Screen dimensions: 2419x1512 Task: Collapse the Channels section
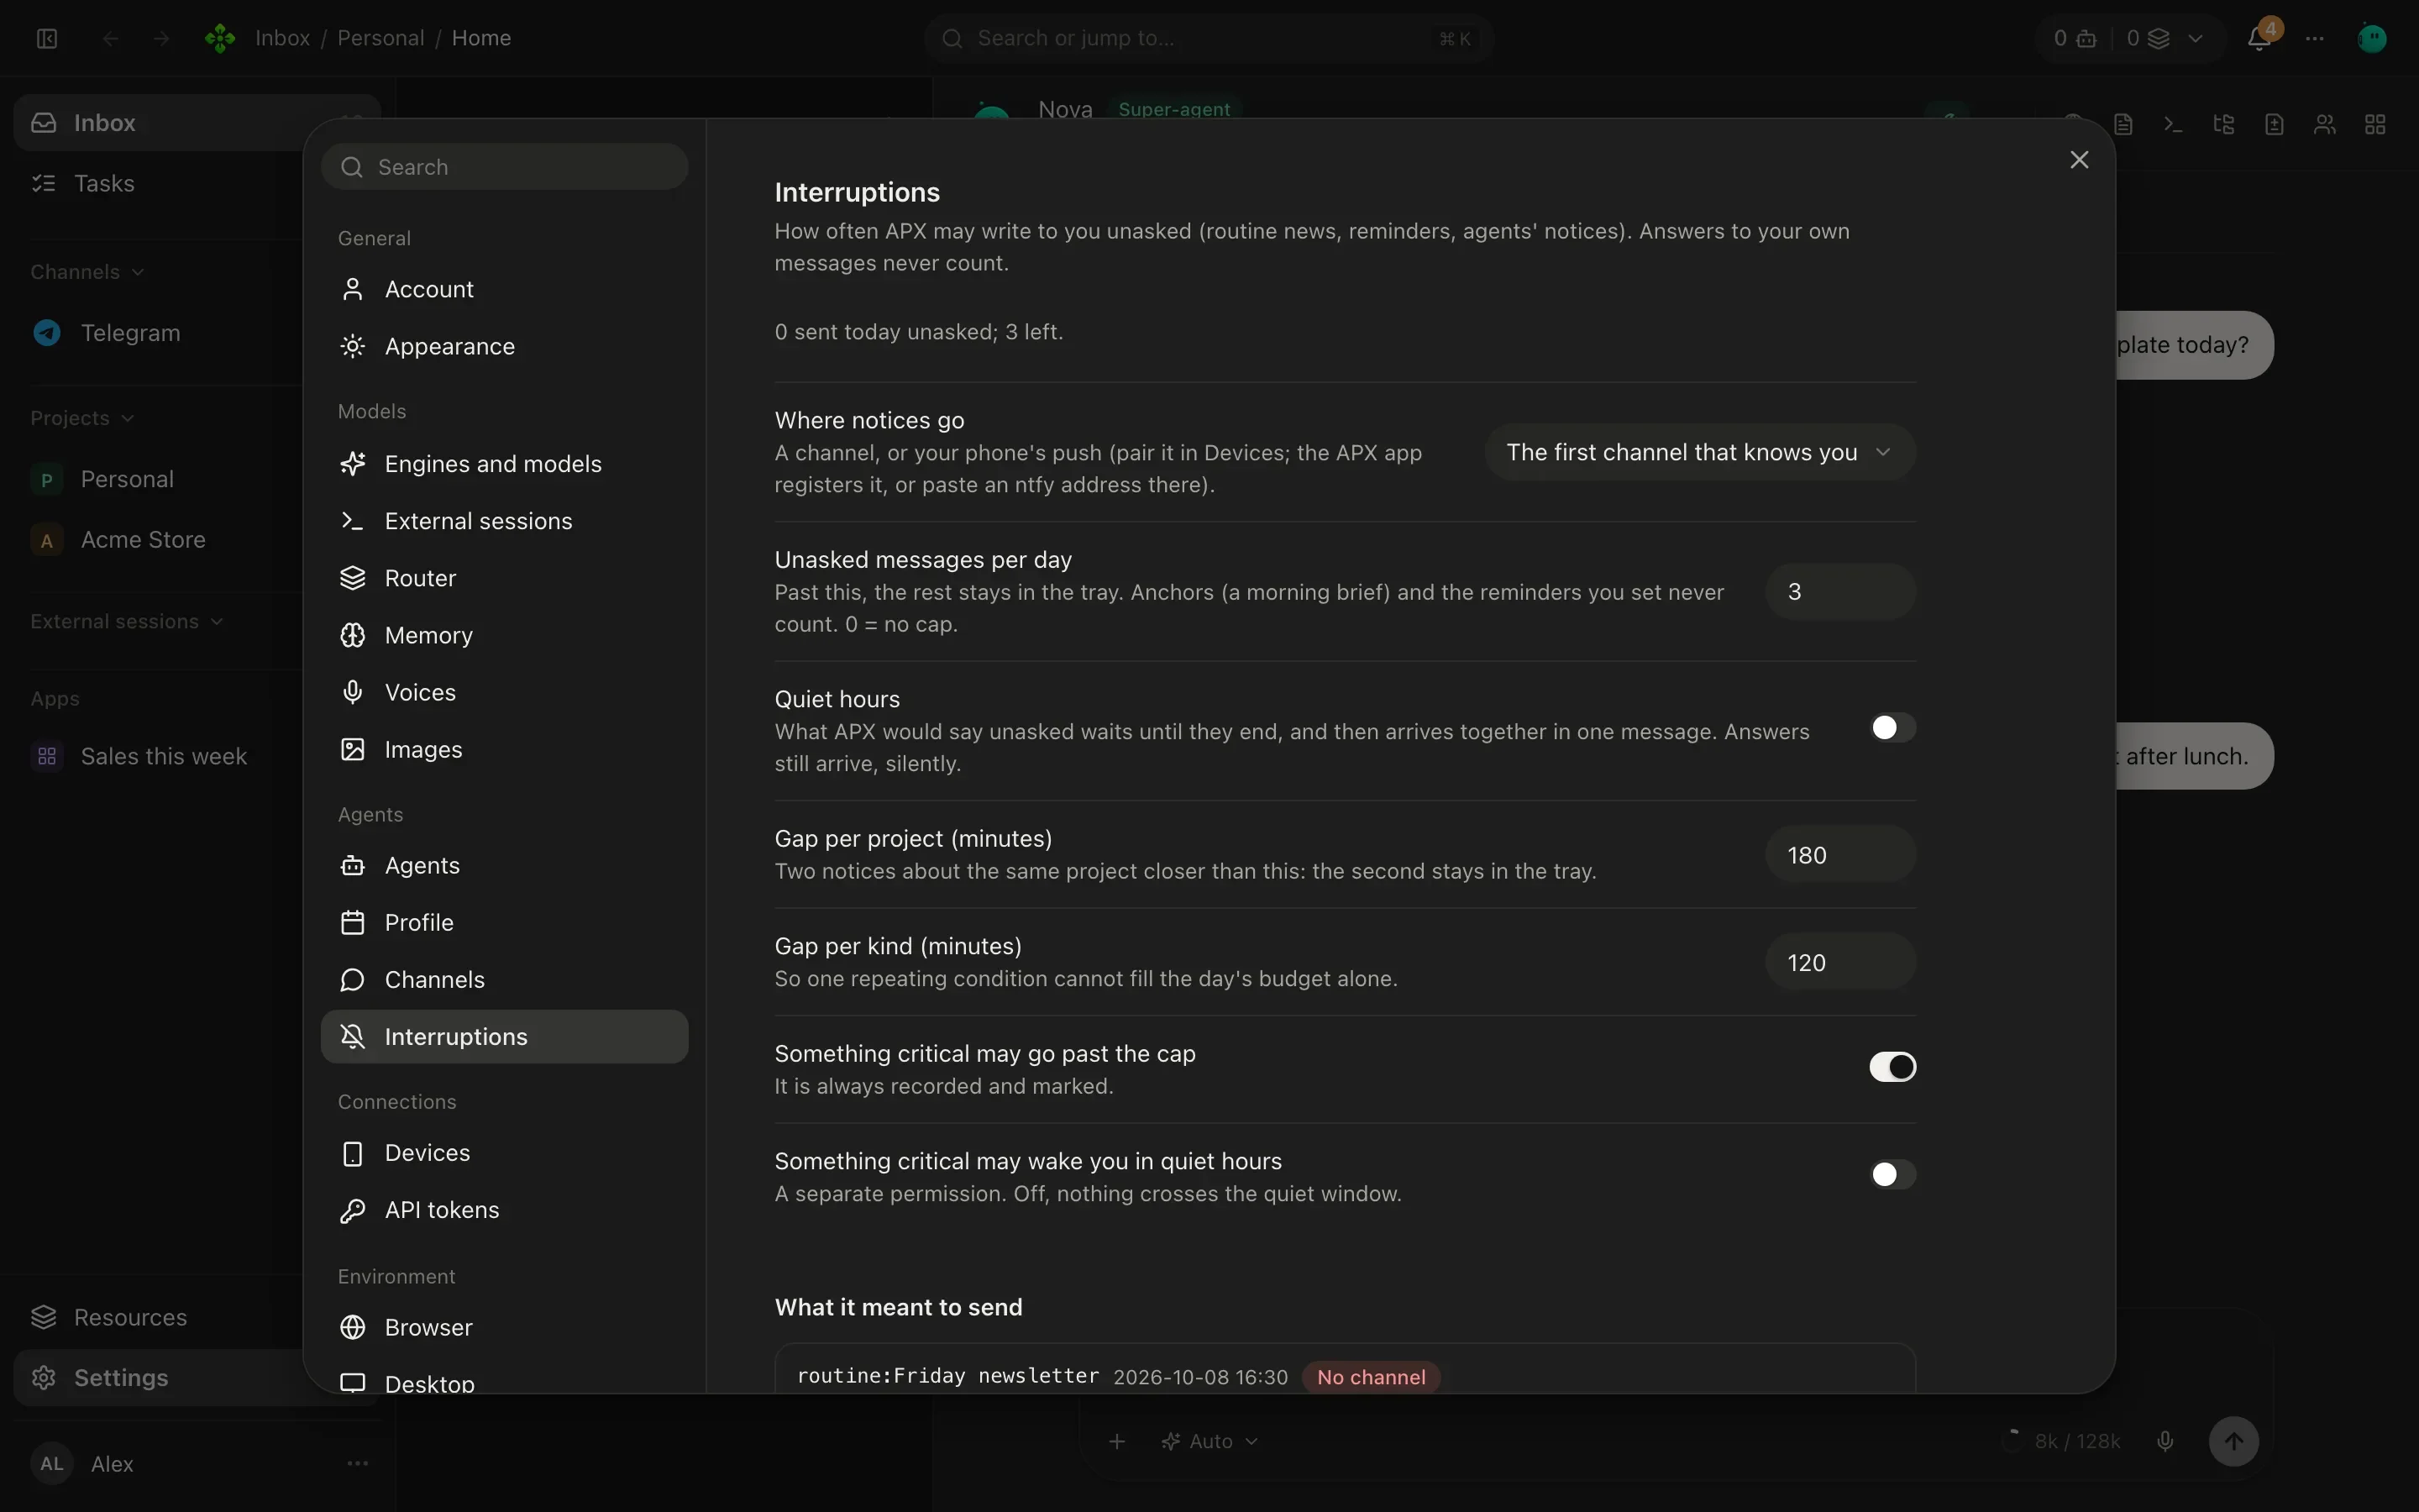(x=88, y=272)
